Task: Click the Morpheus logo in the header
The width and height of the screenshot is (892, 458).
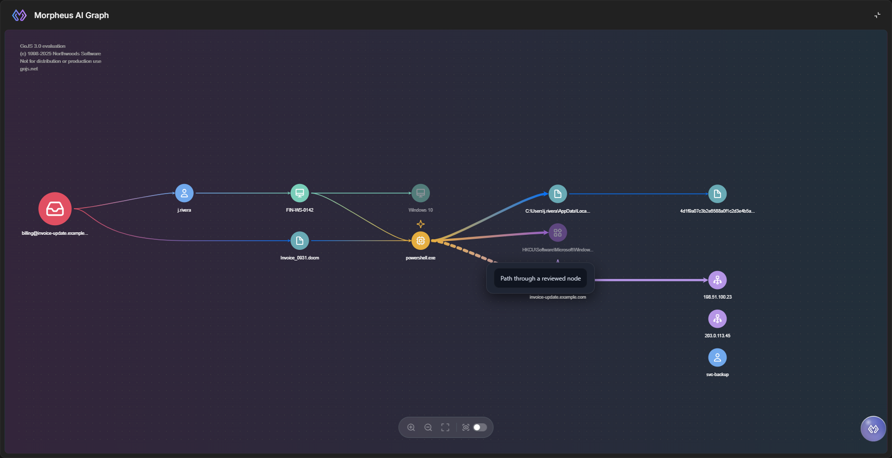Action: (x=19, y=15)
